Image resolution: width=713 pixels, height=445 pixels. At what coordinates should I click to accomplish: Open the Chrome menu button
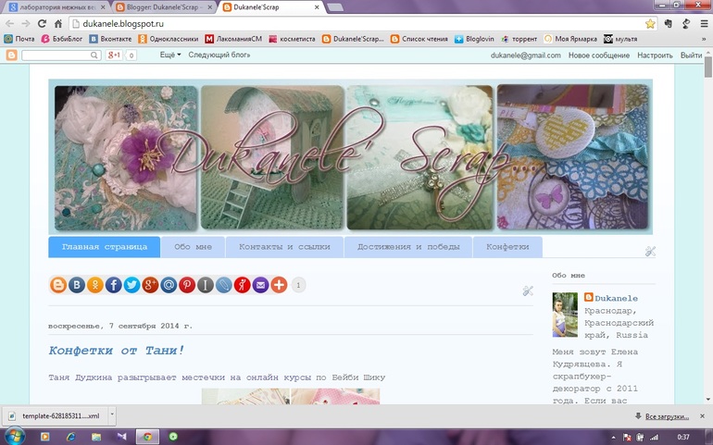point(698,23)
